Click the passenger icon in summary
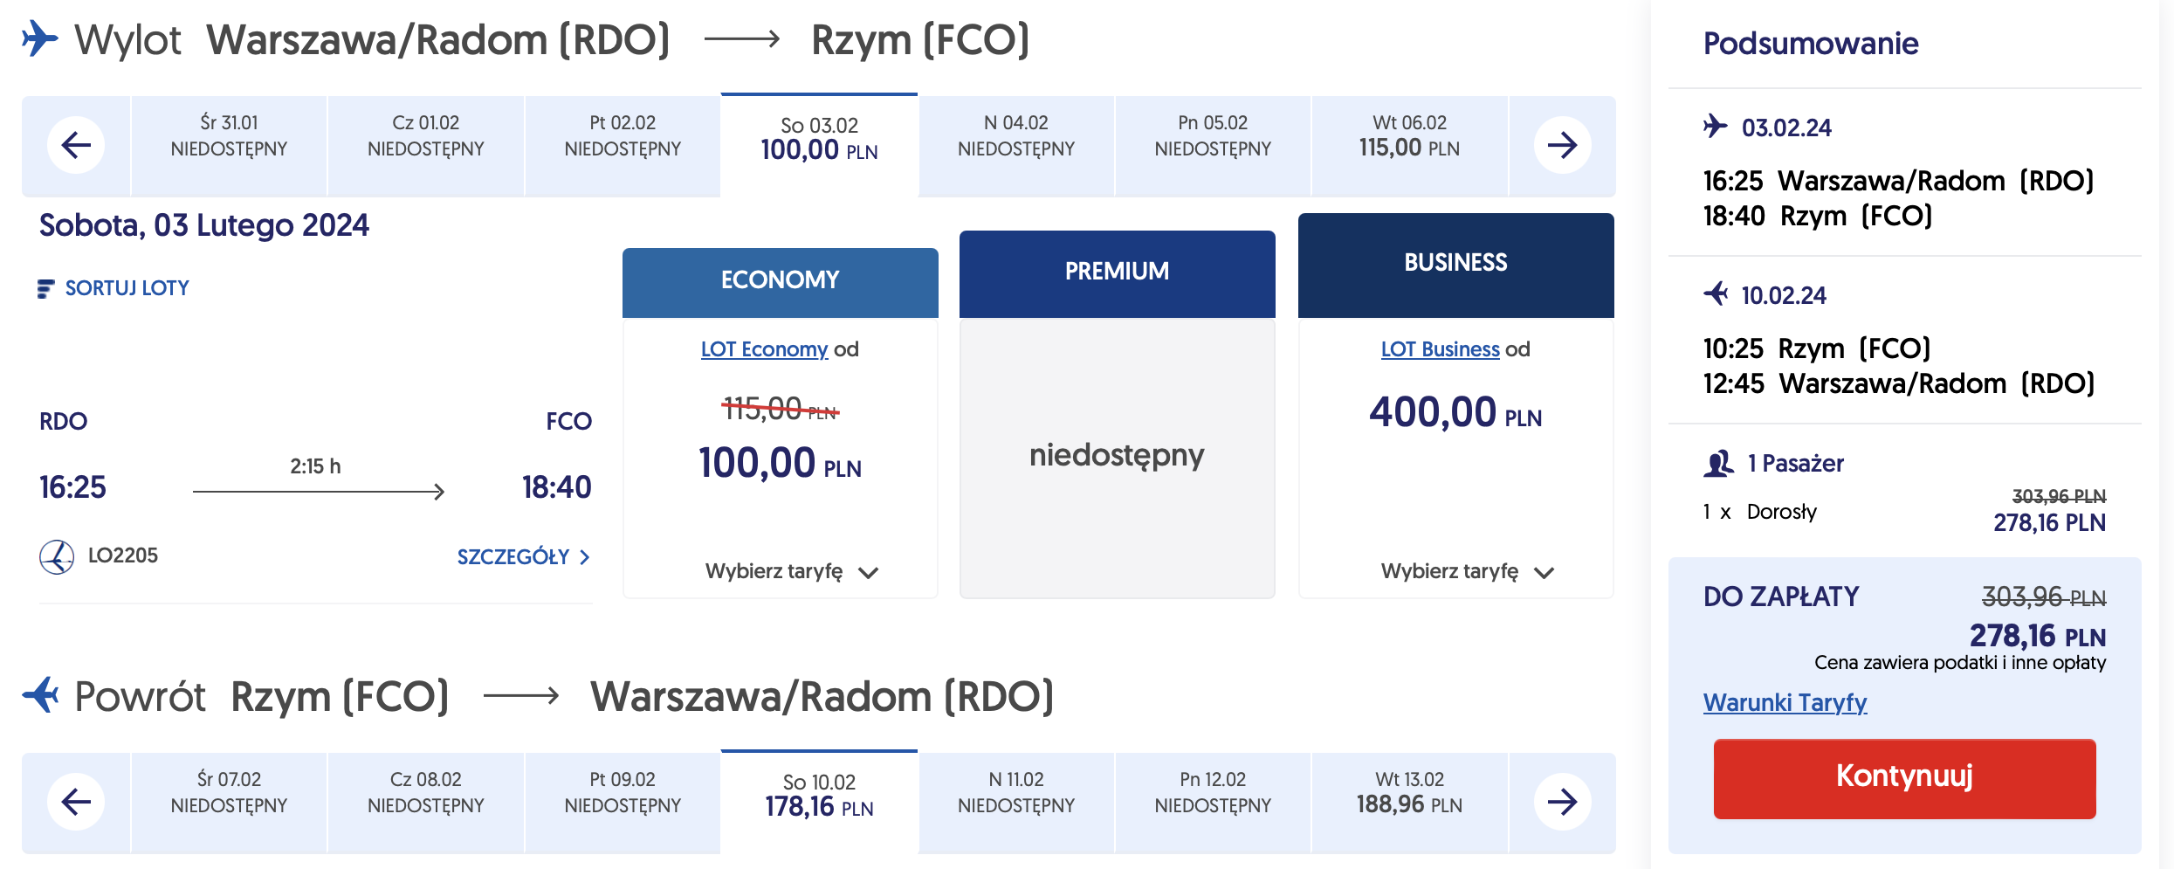The image size is (2174, 869). (x=1718, y=464)
